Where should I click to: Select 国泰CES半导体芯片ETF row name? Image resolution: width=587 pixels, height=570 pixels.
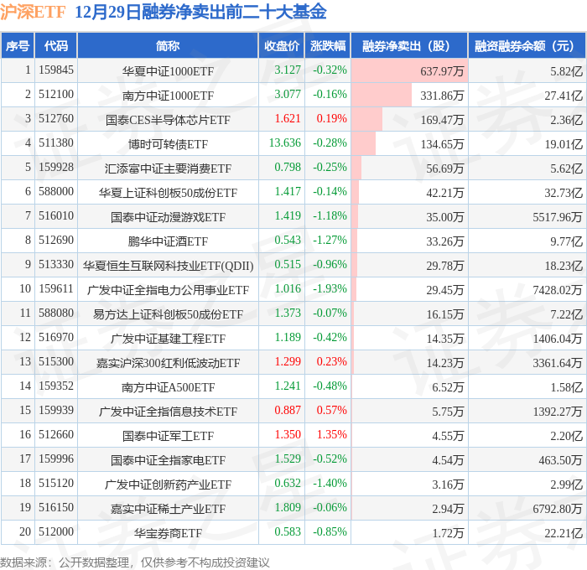point(168,120)
